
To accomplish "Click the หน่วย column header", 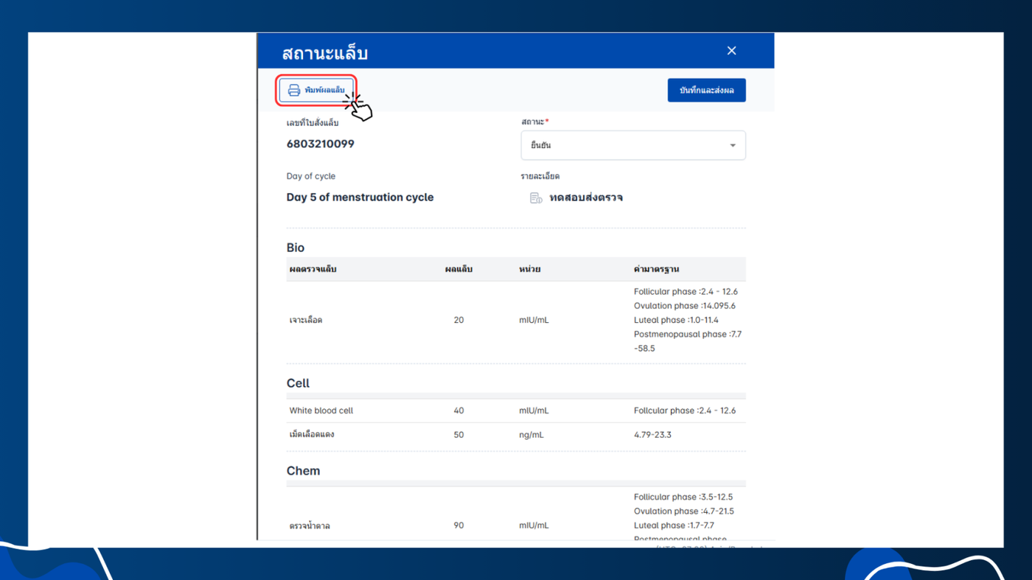I will pyautogui.click(x=529, y=269).
